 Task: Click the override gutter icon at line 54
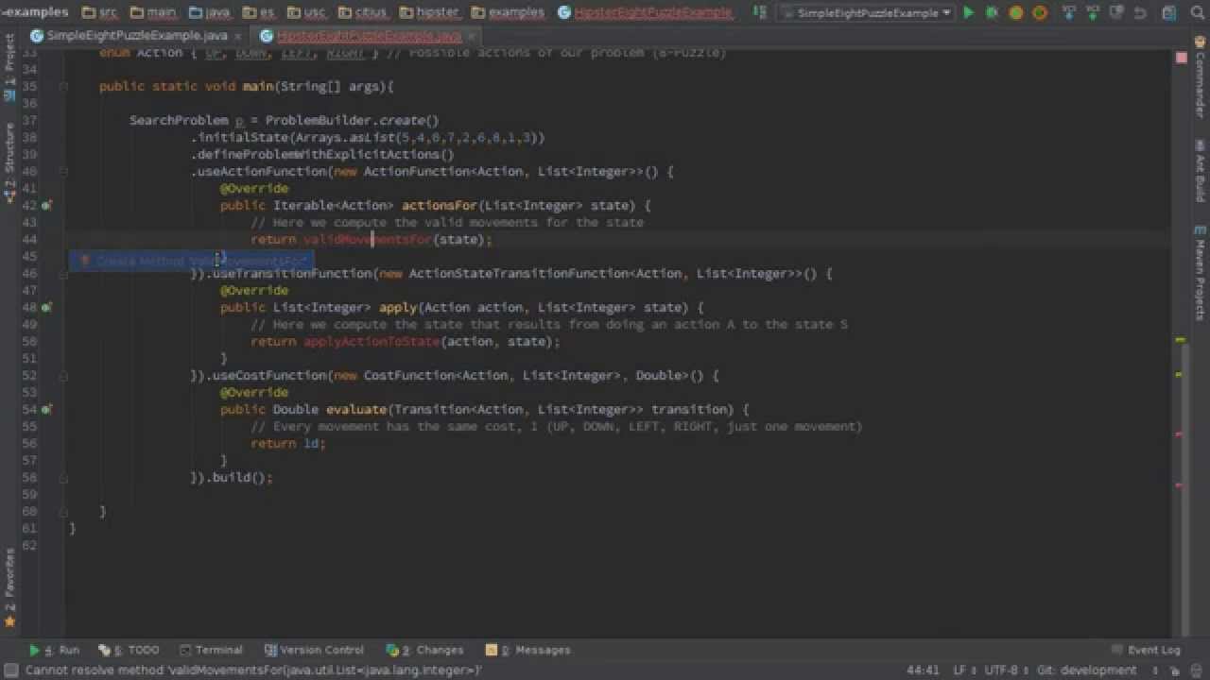coord(46,409)
